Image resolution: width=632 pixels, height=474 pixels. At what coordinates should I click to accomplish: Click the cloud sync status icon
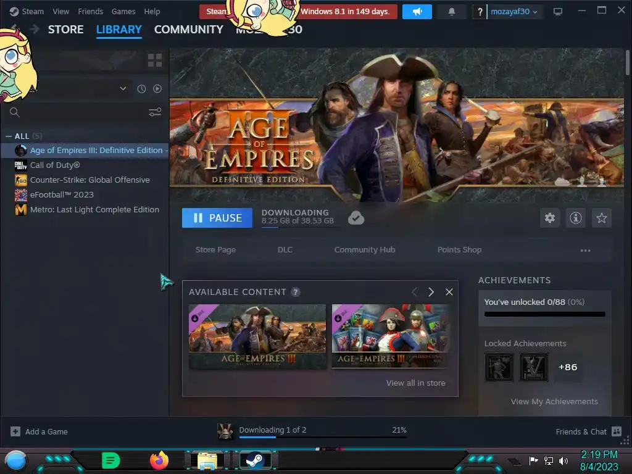point(356,218)
